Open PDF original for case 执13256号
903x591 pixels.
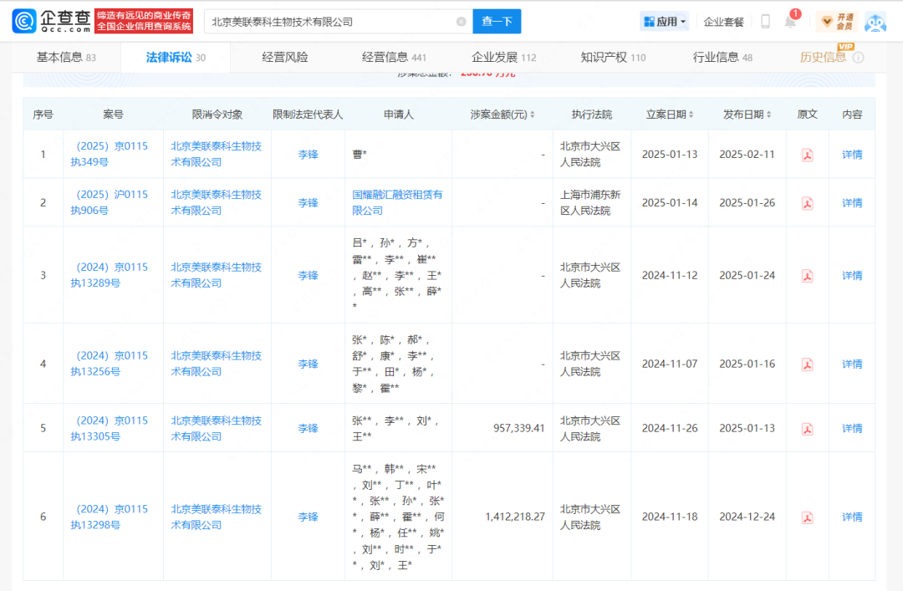coord(808,364)
